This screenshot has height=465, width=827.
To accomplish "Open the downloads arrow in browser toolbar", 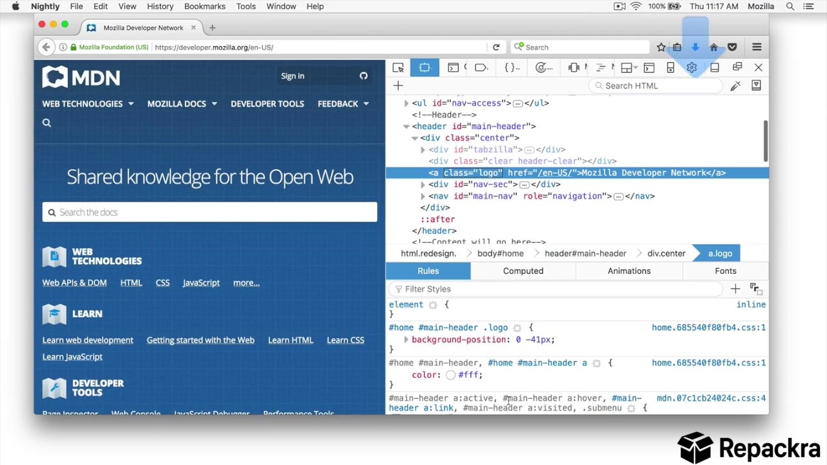I will click(x=695, y=47).
